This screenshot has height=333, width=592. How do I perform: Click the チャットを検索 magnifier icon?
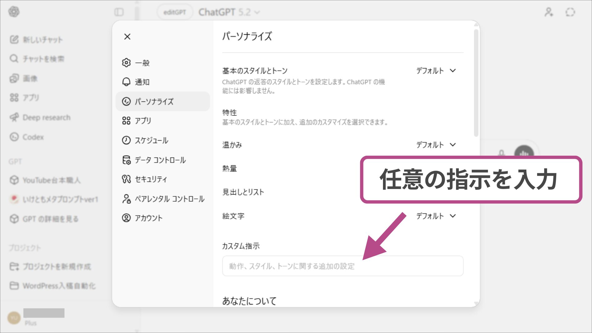(x=14, y=59)
